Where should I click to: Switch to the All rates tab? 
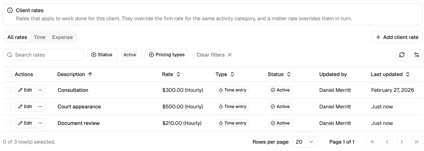(x=17, y=37)
